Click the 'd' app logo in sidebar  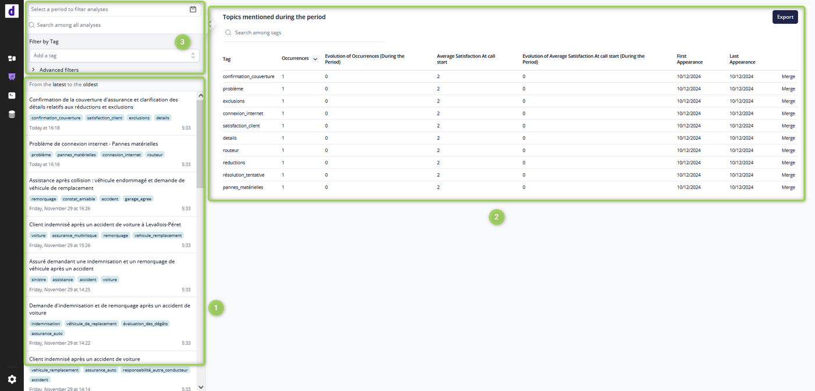tap(12, 10)
